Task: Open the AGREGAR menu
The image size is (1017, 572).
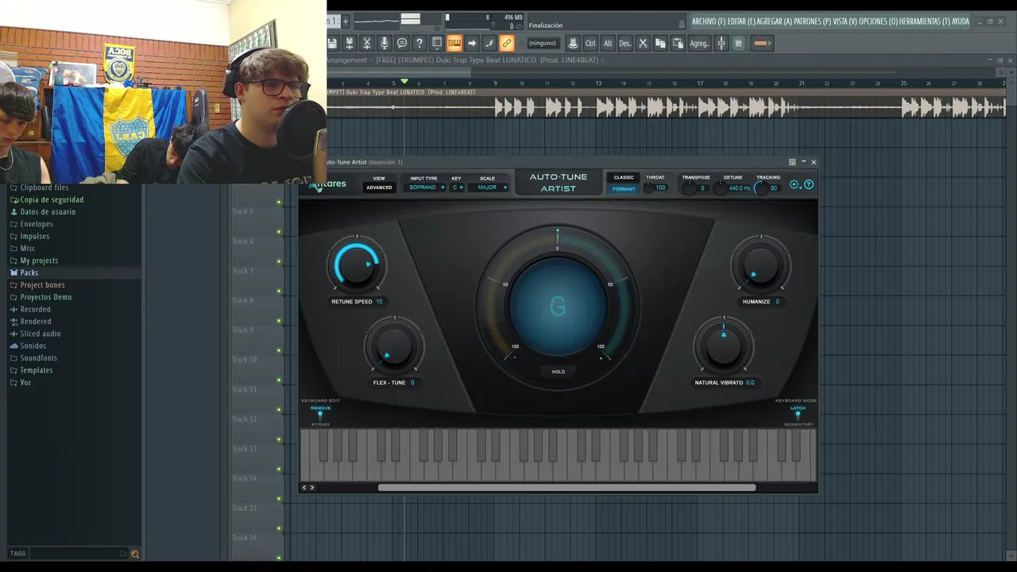Action: pyautogui.click(x=775, y=21)
